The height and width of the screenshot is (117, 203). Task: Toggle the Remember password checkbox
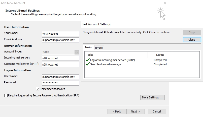38,89
